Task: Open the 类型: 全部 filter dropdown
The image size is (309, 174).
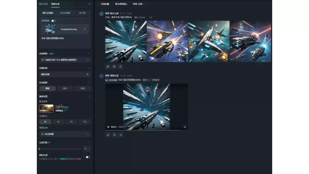Action: pos(139,4)
